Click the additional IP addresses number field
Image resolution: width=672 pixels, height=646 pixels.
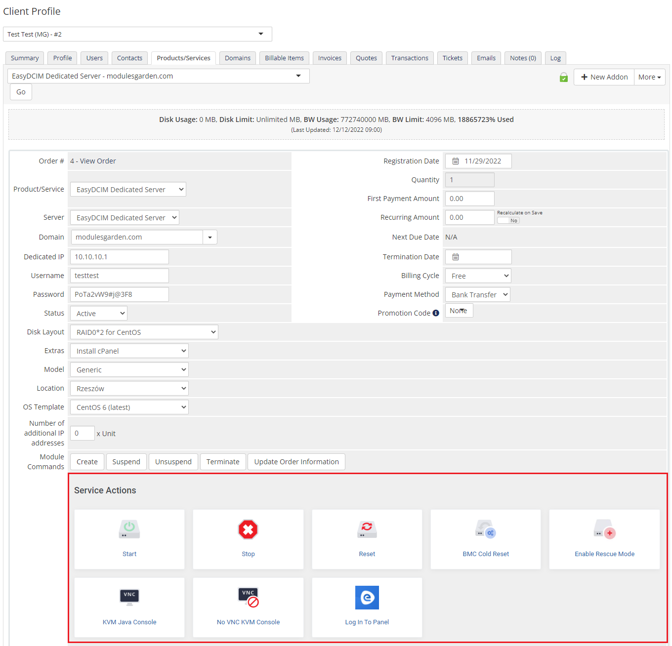[82, 433]
